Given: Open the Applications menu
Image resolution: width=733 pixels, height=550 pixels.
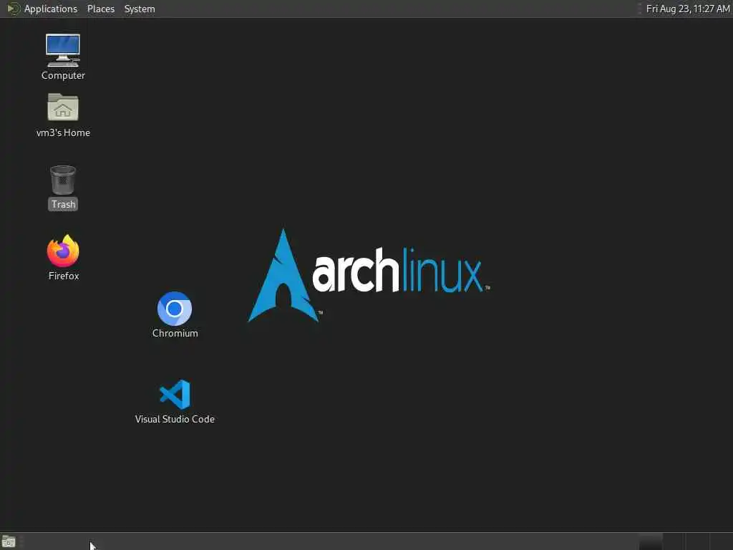Looking at the screenshot, I should (51, 9).
